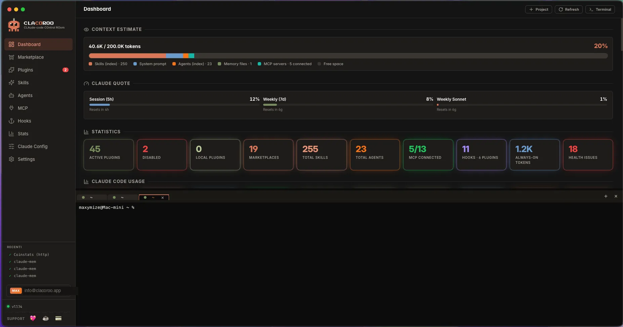Open the Active Plugins stat card
The image size is (623, 327).
(109, 155)
